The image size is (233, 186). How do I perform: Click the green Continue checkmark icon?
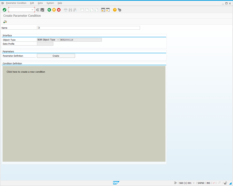tap(4, 10)
